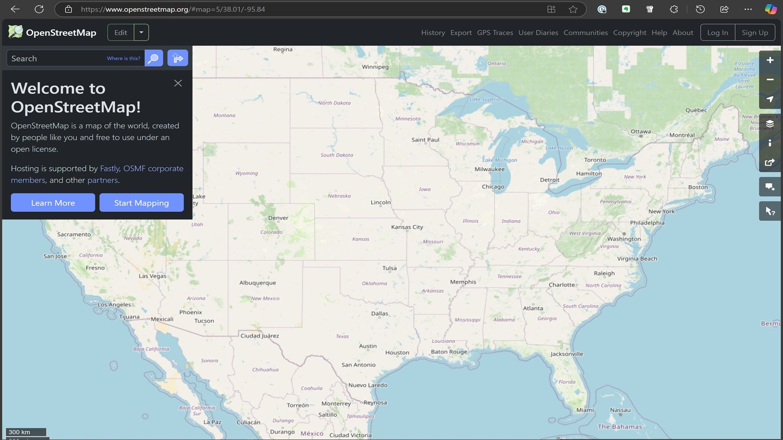Viewport: 783px width, 440px height.
Task: Close the Welcome to OpenStreetMap panel
Action: 178,83
